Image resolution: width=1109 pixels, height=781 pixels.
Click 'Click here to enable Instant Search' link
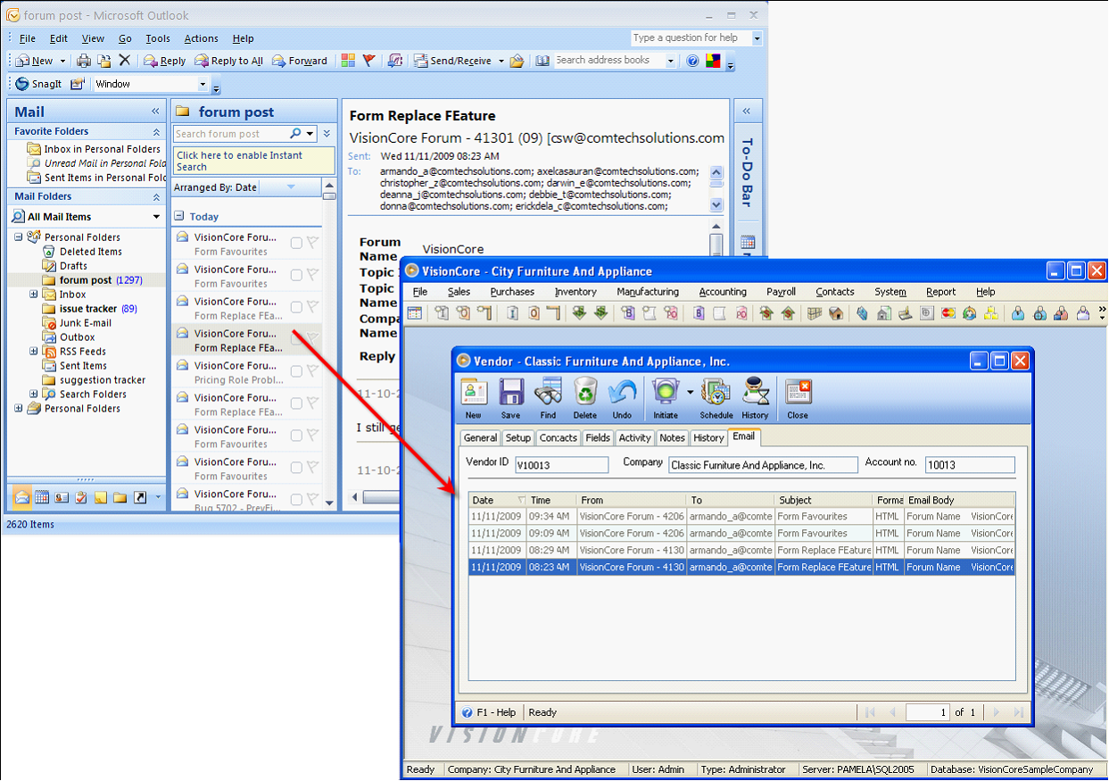coord(253,161)
